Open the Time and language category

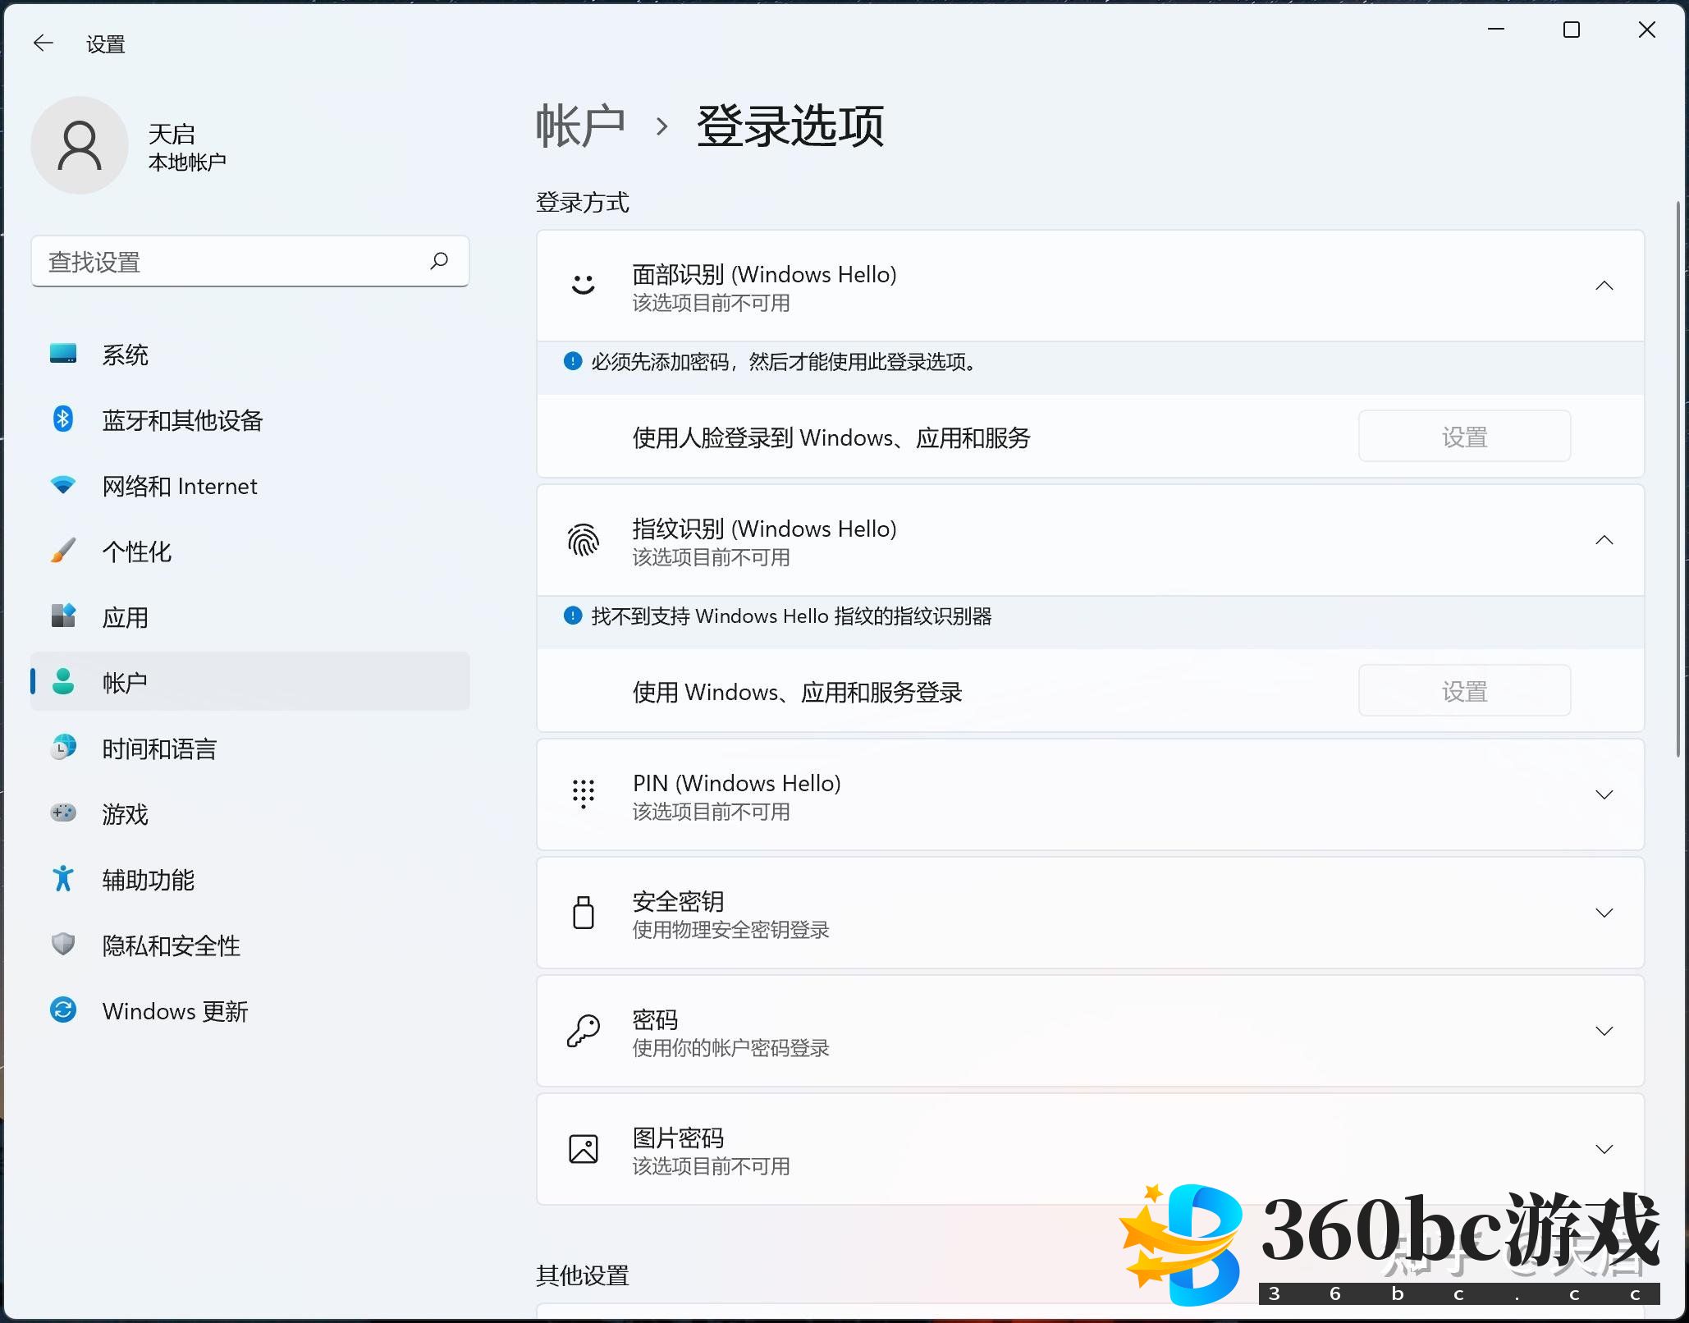(x=159, y=748)
